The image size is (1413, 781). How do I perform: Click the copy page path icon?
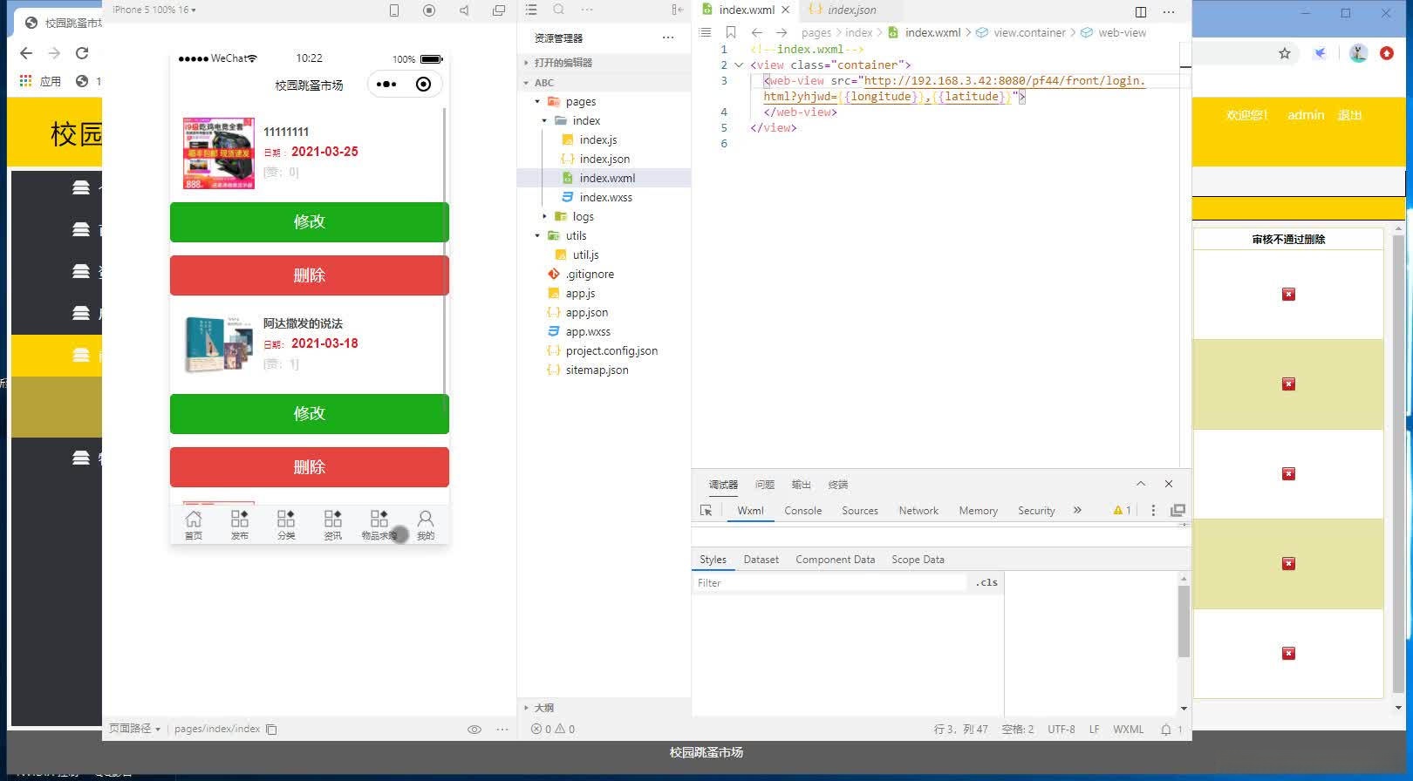tap(271, 730)
